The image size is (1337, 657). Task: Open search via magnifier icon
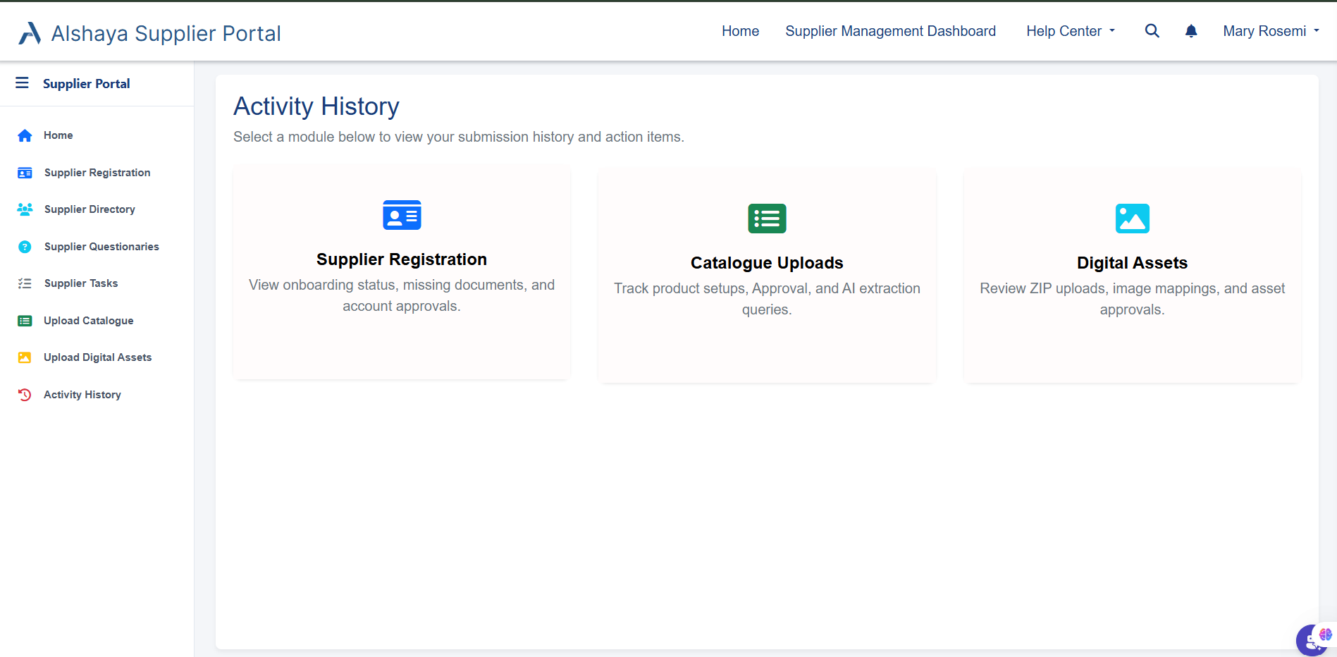1152,31
